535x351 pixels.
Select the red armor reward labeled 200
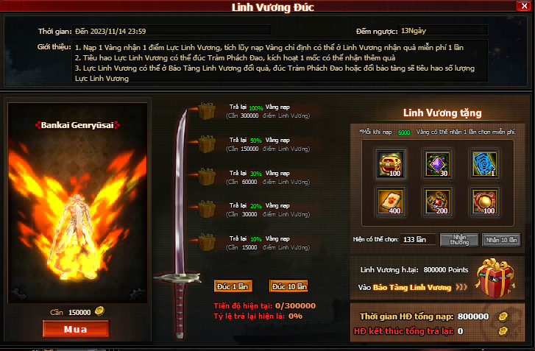[438, 202]
